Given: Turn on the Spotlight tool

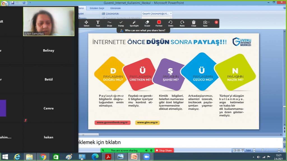Looking at the screenshot, I should tap(134, 23).
